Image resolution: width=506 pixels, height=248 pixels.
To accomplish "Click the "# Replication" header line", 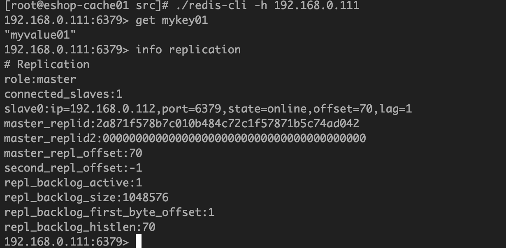I will click(x=47, y=64).
